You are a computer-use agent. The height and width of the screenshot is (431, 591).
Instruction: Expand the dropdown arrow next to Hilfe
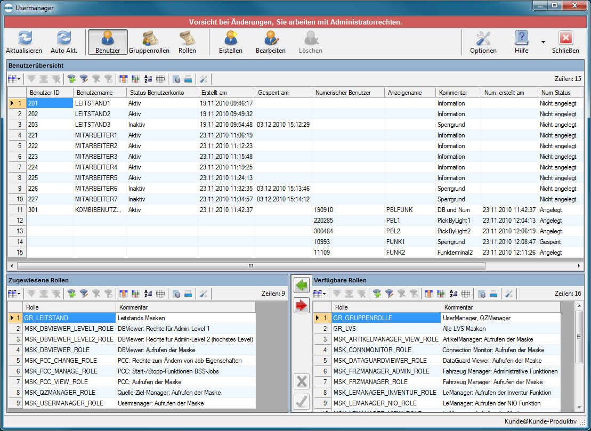coord(543,42)
